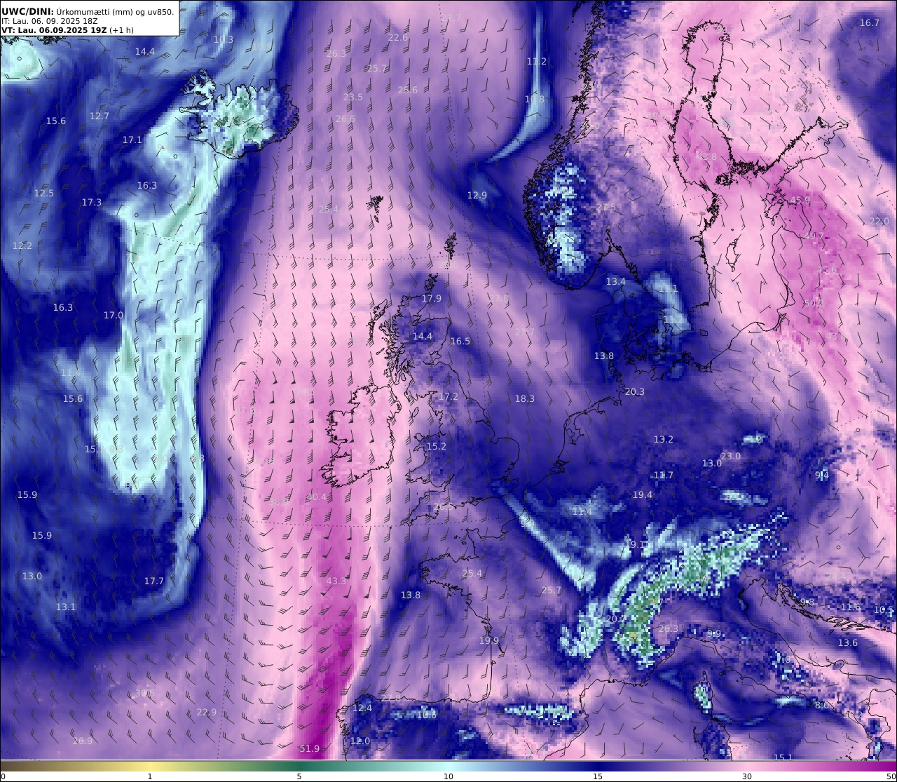Select the 17.7 value in the Atlantic
The image size is (897, 782).
click(154, 581)
